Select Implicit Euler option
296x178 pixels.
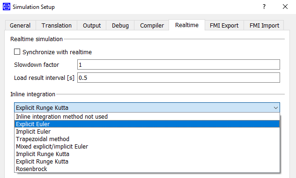147,131
